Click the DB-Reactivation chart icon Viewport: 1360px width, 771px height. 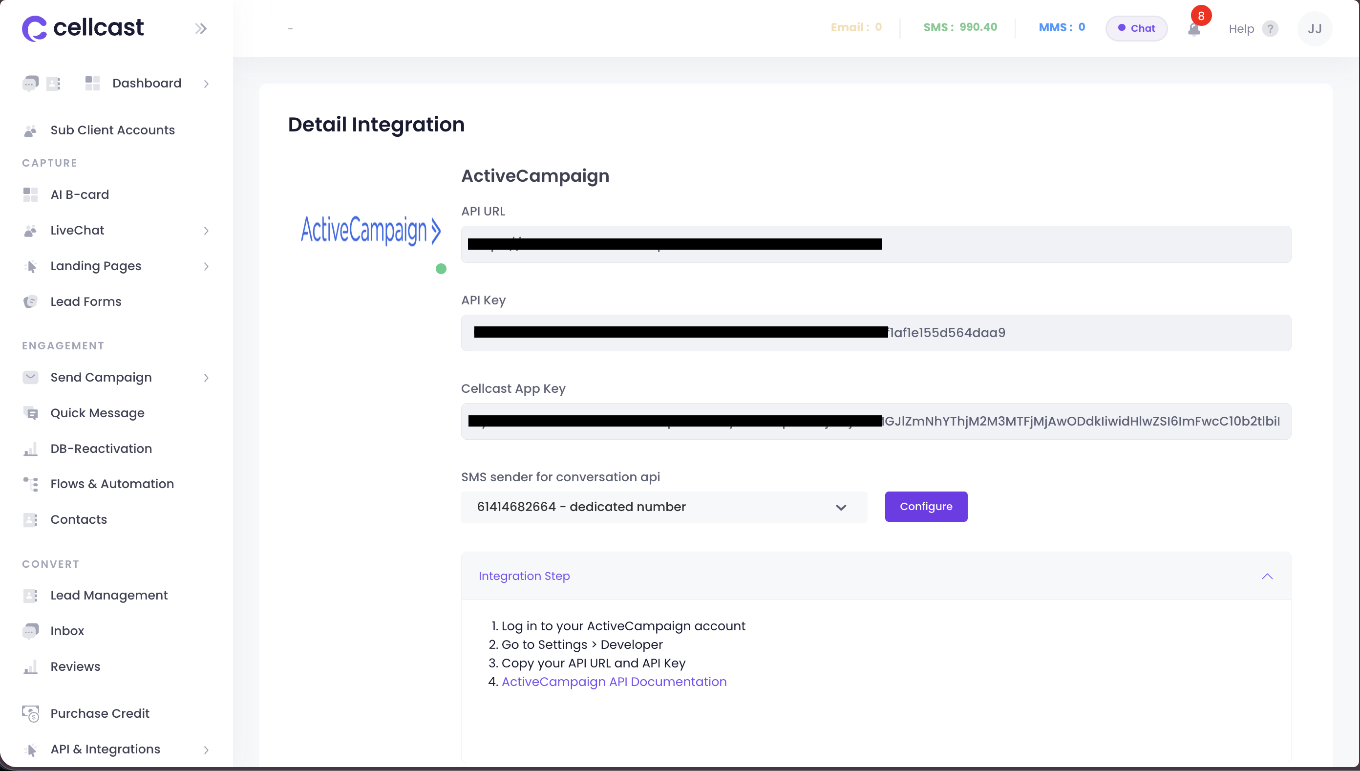tap(30, 449)
